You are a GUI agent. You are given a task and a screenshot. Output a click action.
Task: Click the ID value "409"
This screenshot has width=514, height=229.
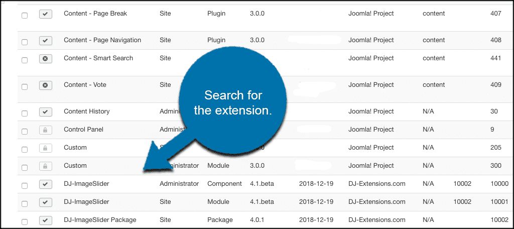pos(496,85)
